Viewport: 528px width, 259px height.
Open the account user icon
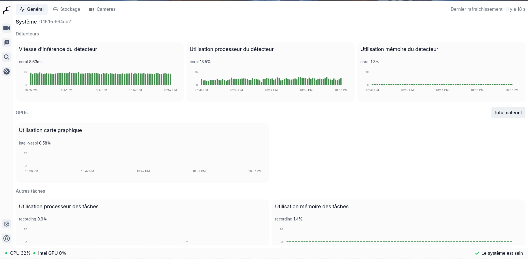pyautogui.click(x=7, y=238)
